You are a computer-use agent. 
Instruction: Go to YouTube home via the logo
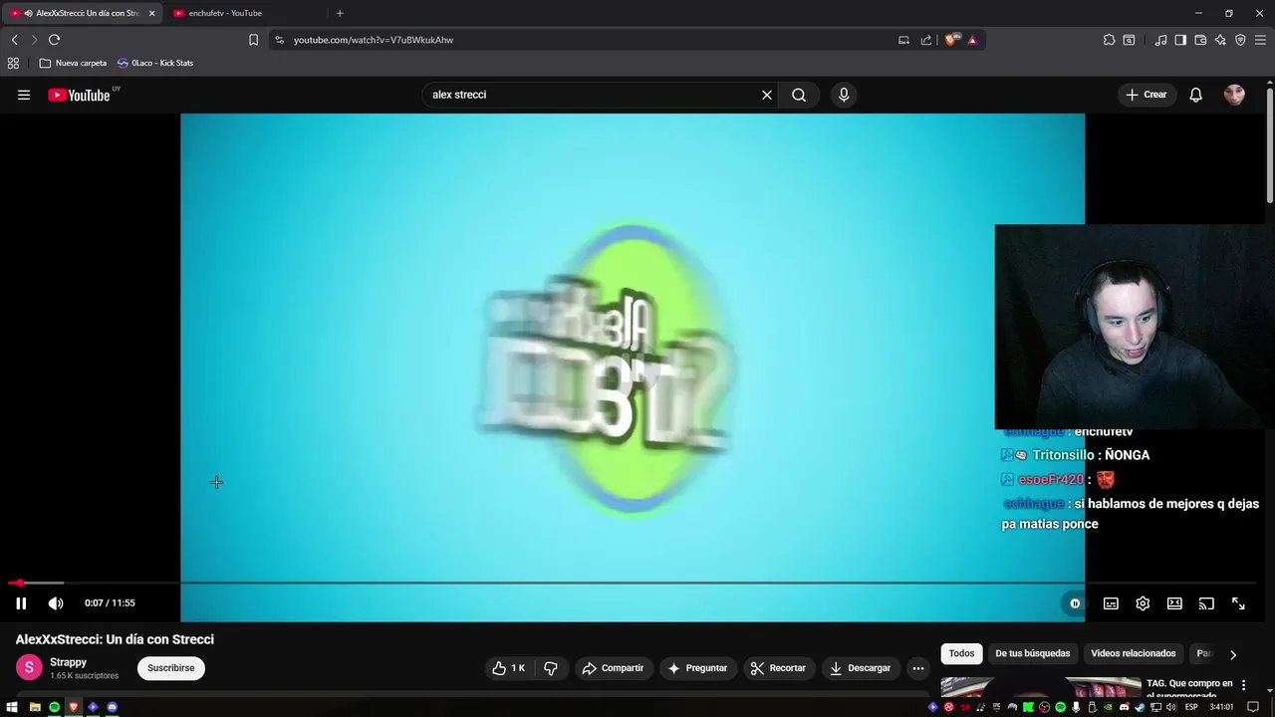tap(79, 95)
